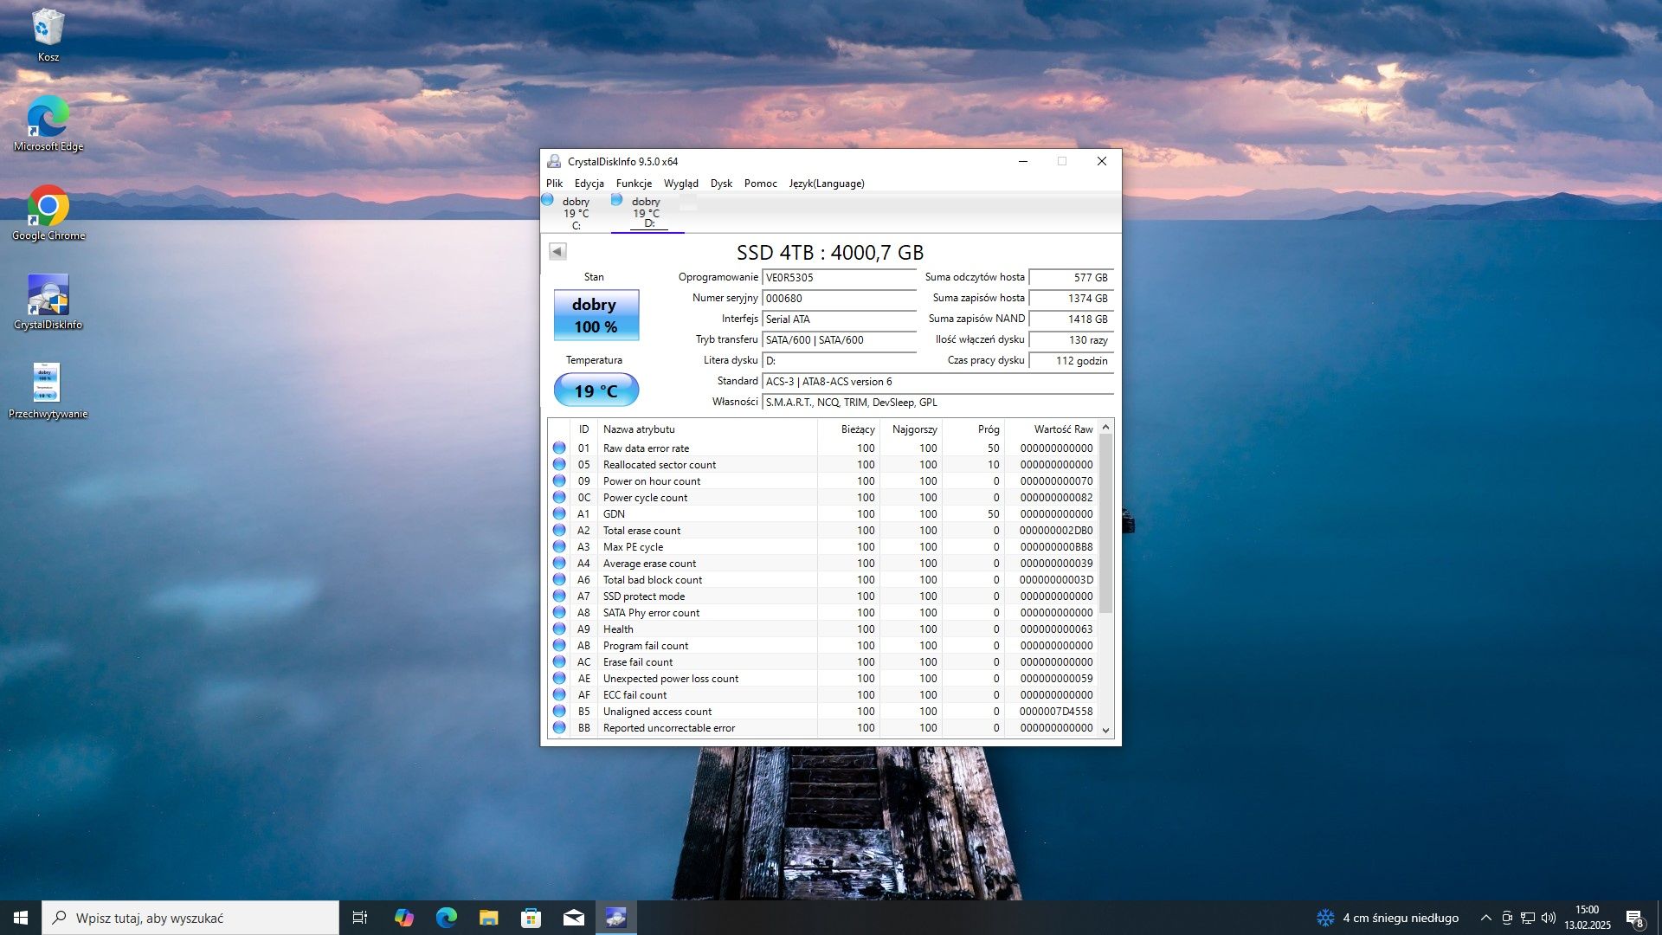Open Microsoft Store from taskbar
The width and height of the screenshot is (1662, 935).
pyautogui.click(x=531, y=918)
